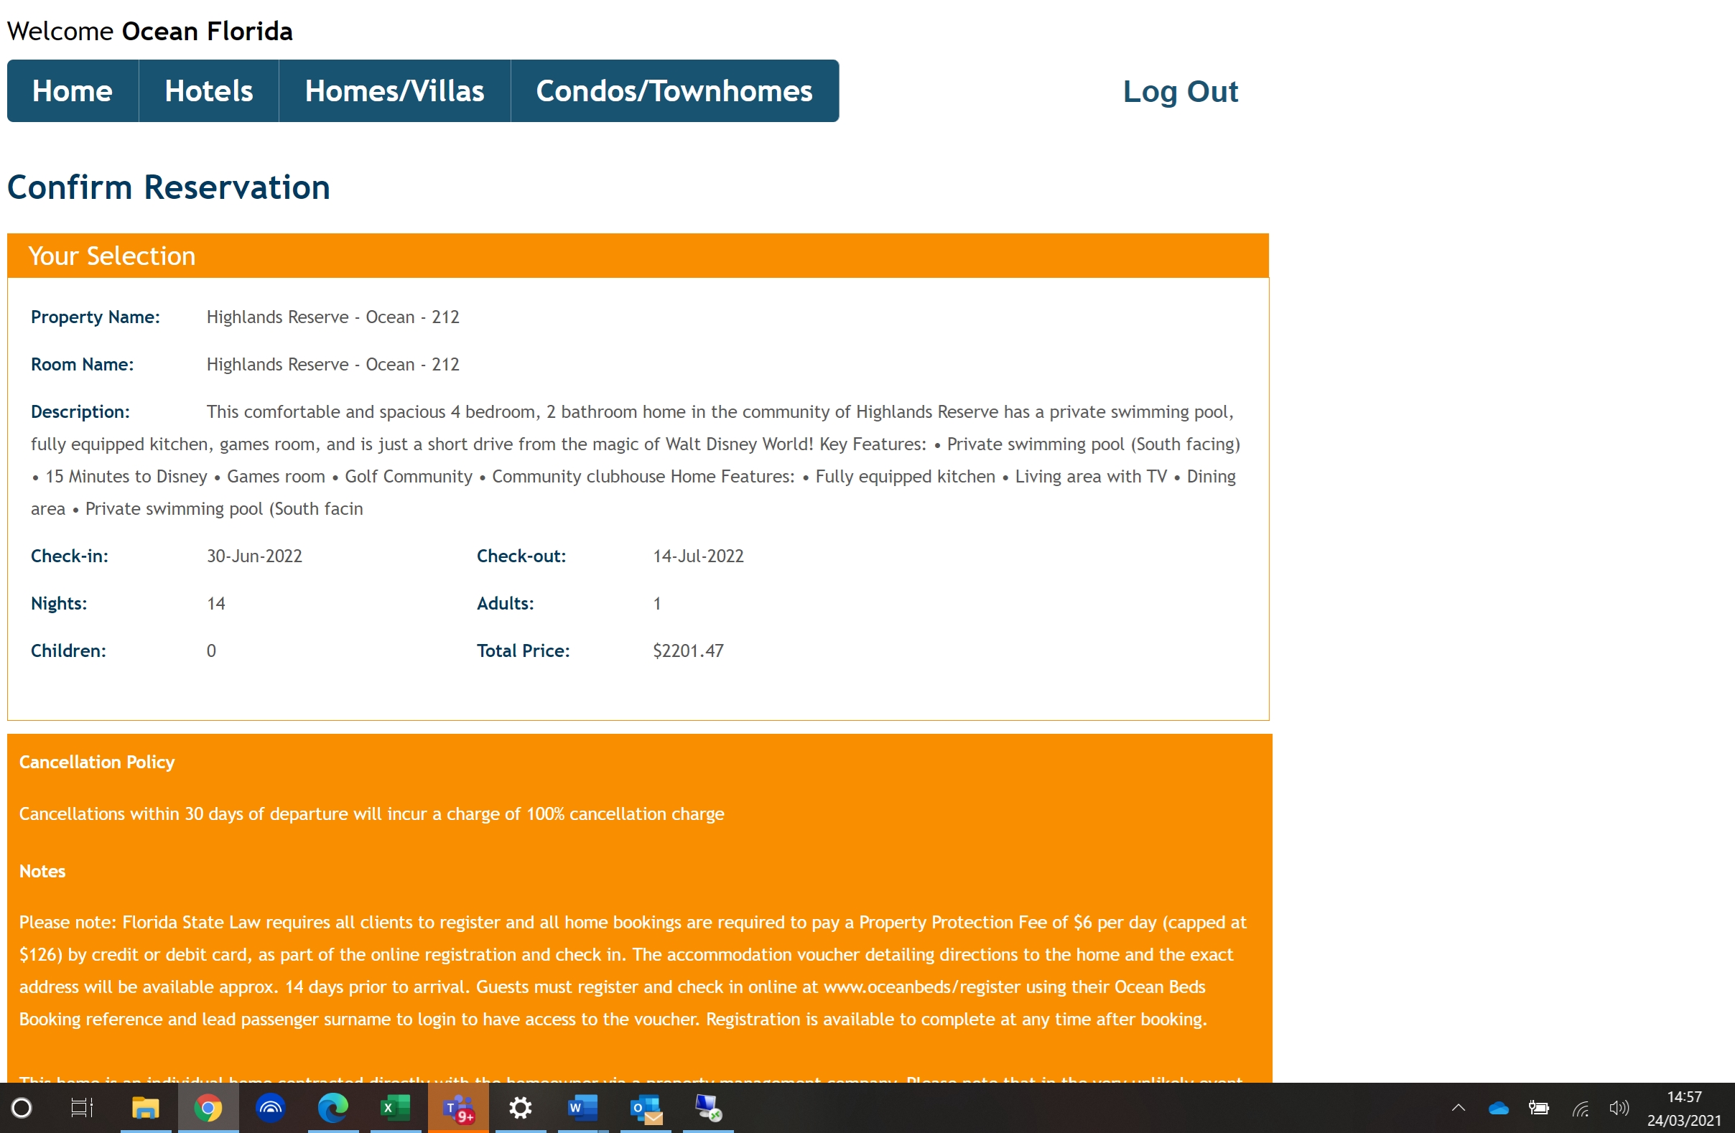Viewport: 1735px width, 1133px height.
Task: Go to the Hotels tab
Action: click(208, 91)
